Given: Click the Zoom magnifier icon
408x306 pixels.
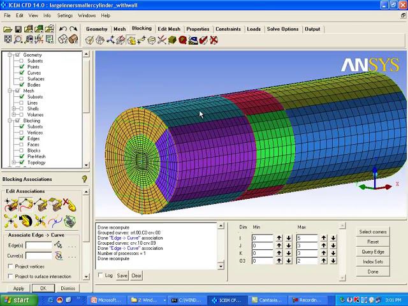Looking at the screenshot, I should pyautogui.click(x=18, y=40).
